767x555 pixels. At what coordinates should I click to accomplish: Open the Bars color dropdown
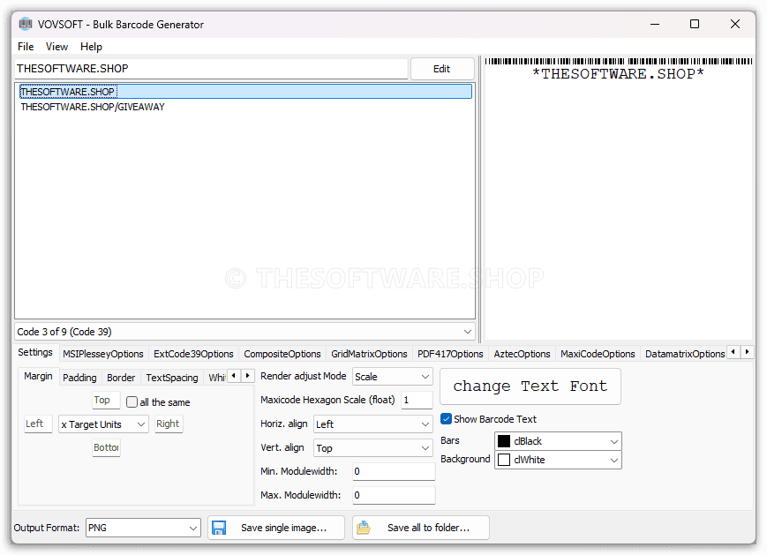coord(558,441)
